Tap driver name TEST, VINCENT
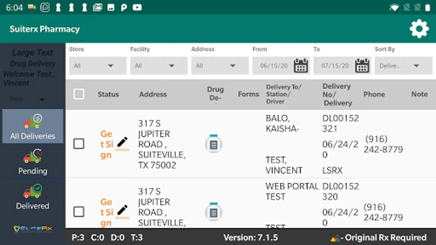 point(284,165)
